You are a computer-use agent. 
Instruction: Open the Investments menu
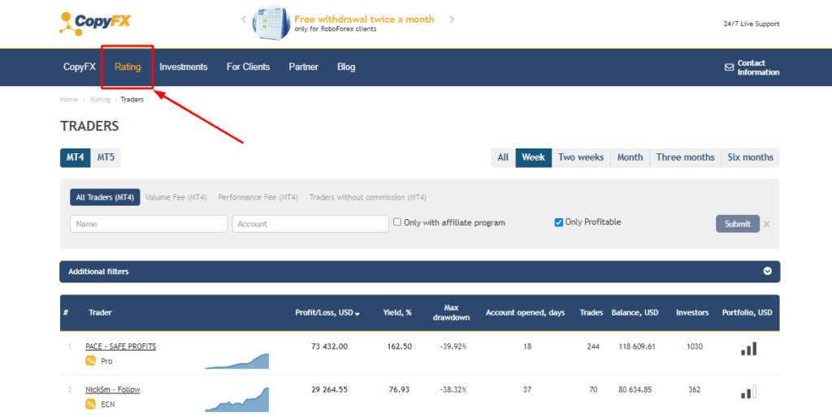pos(184,67)
